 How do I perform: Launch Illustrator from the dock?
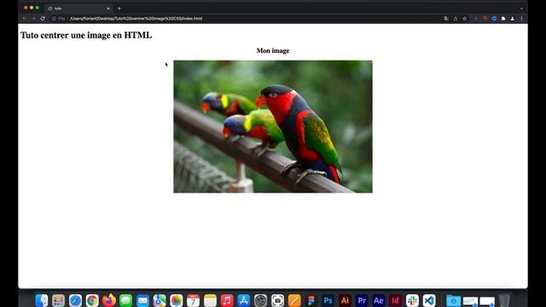click(x=345, y=300)
